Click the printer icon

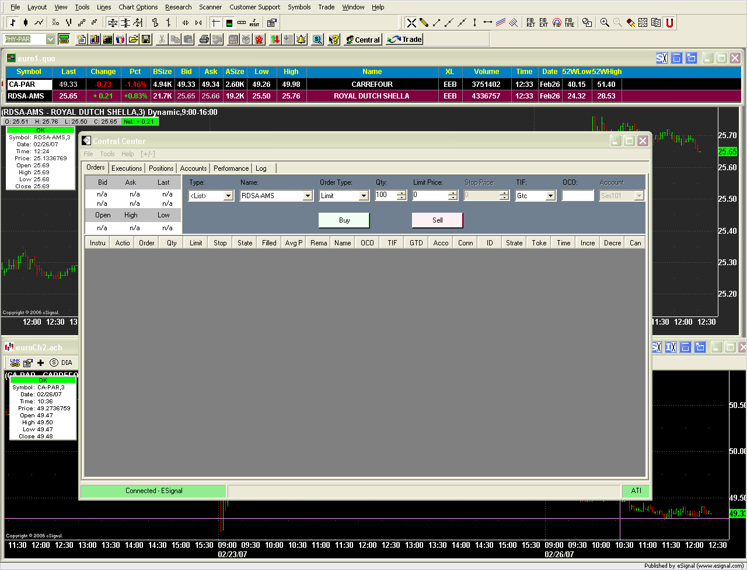pos(204,40)
